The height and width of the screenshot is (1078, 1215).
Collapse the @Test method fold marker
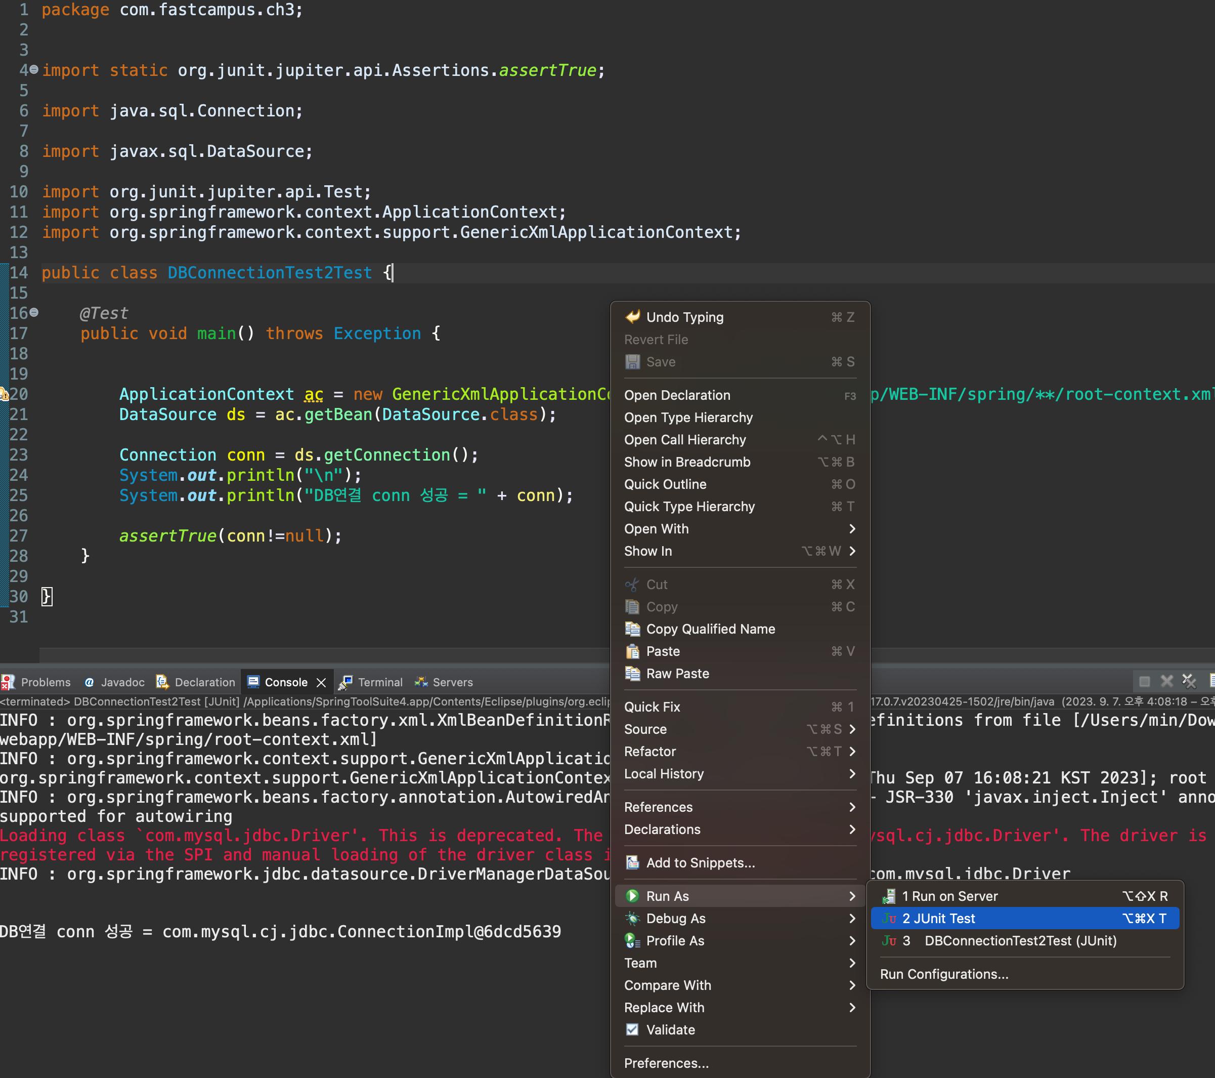click(34, 313)
